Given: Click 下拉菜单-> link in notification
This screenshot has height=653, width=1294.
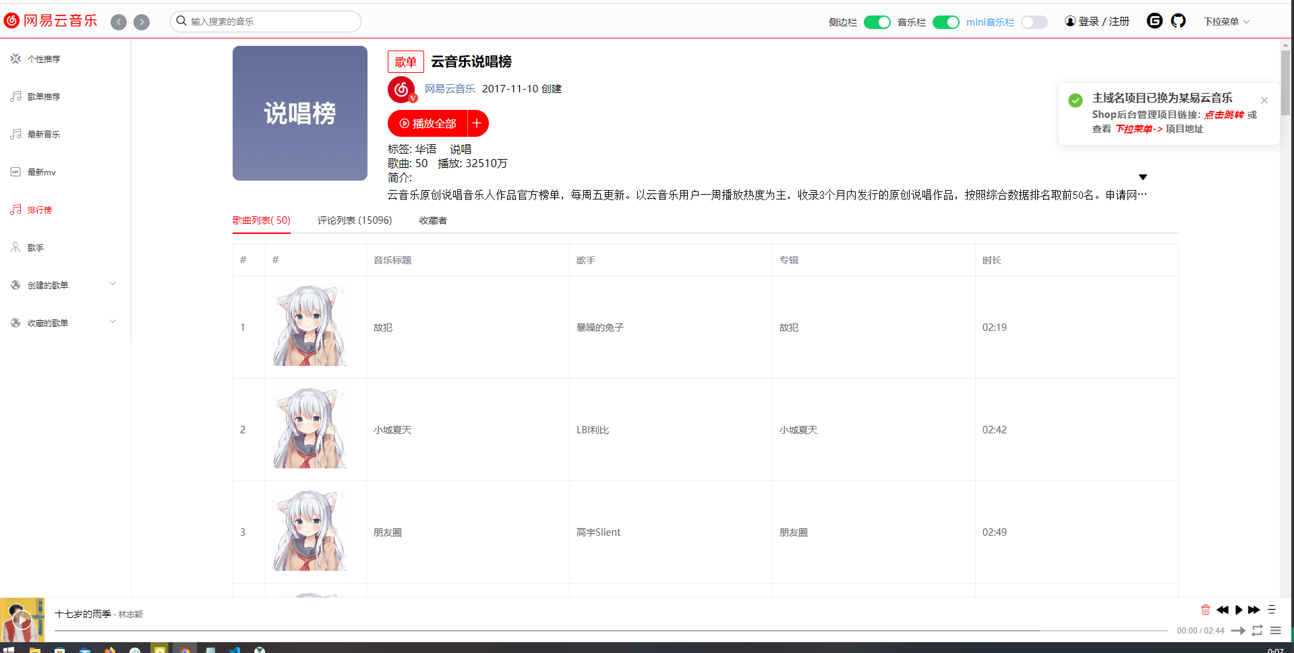Looking at the screenshot, I should 1139,129.
